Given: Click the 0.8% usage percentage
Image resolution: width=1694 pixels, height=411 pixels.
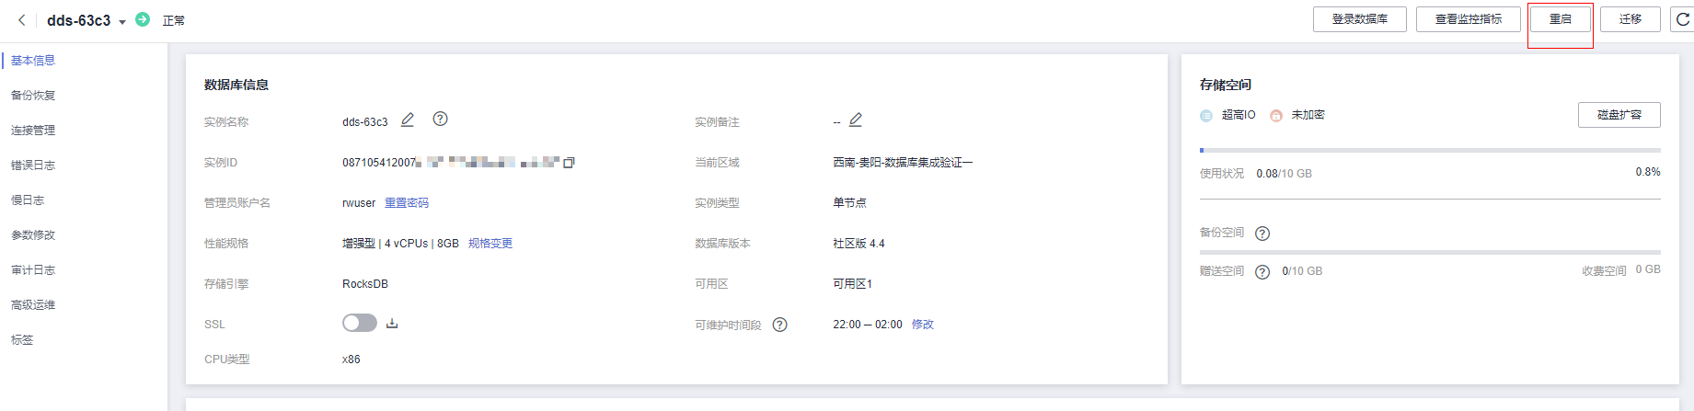Looking at the screenshot, I should pyautogui.click(x=1648, y=172).
